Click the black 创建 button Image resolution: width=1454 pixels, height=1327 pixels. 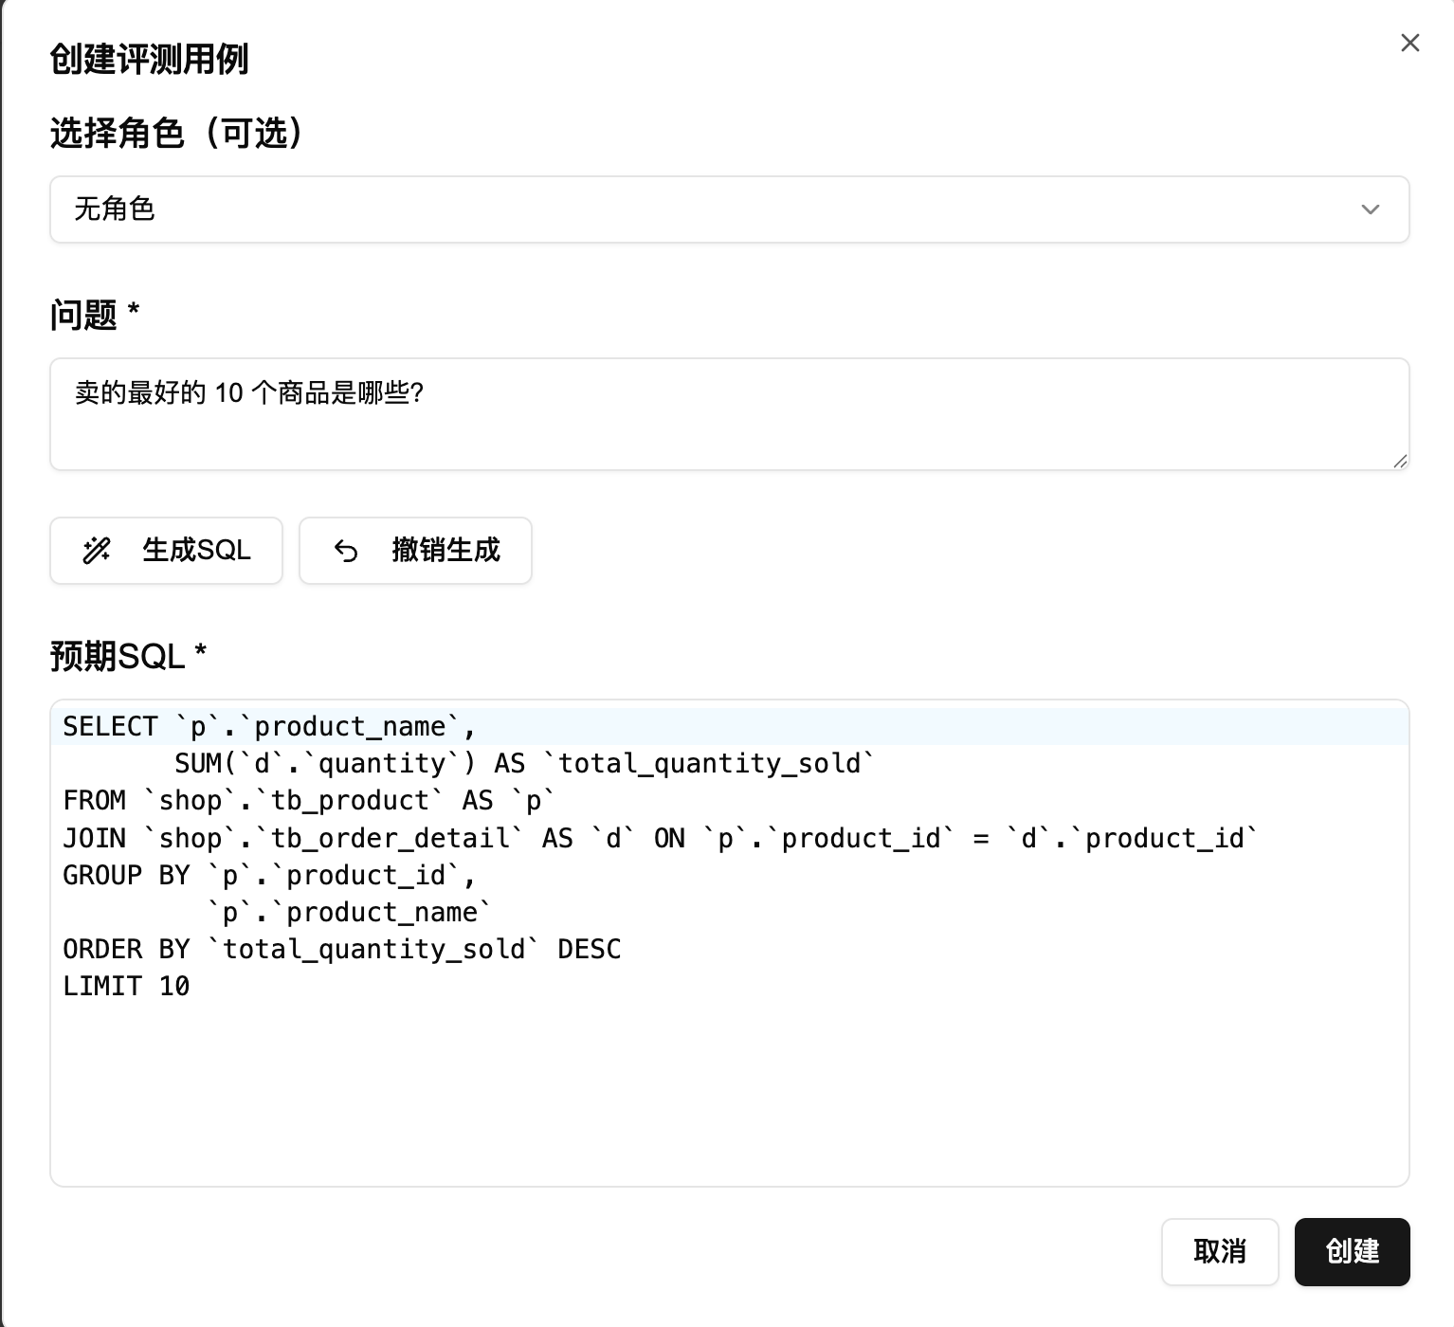click(x=1352, y=1251)
